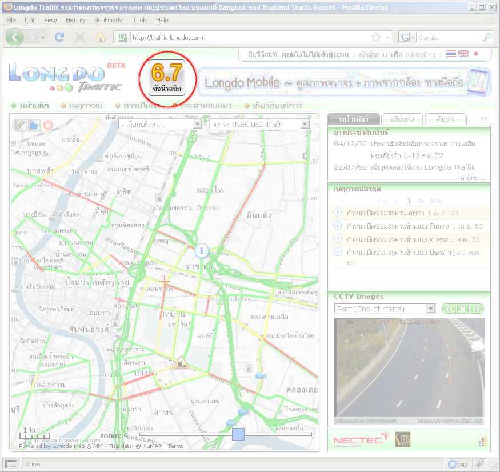Play previous CCTV image with rewind button
This screenshot has width=500, height=472.
click(x=449, y=309)
